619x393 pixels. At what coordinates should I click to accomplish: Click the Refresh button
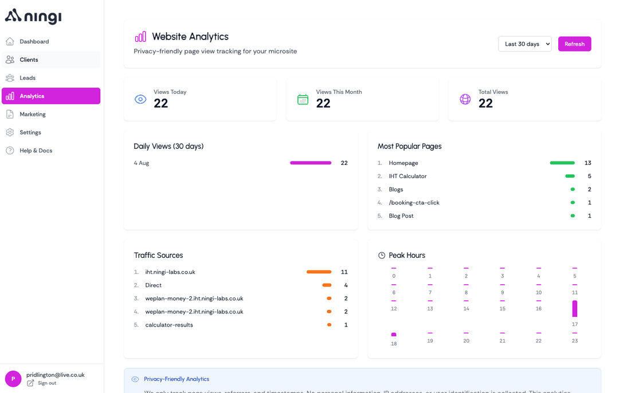pos(574,44)
